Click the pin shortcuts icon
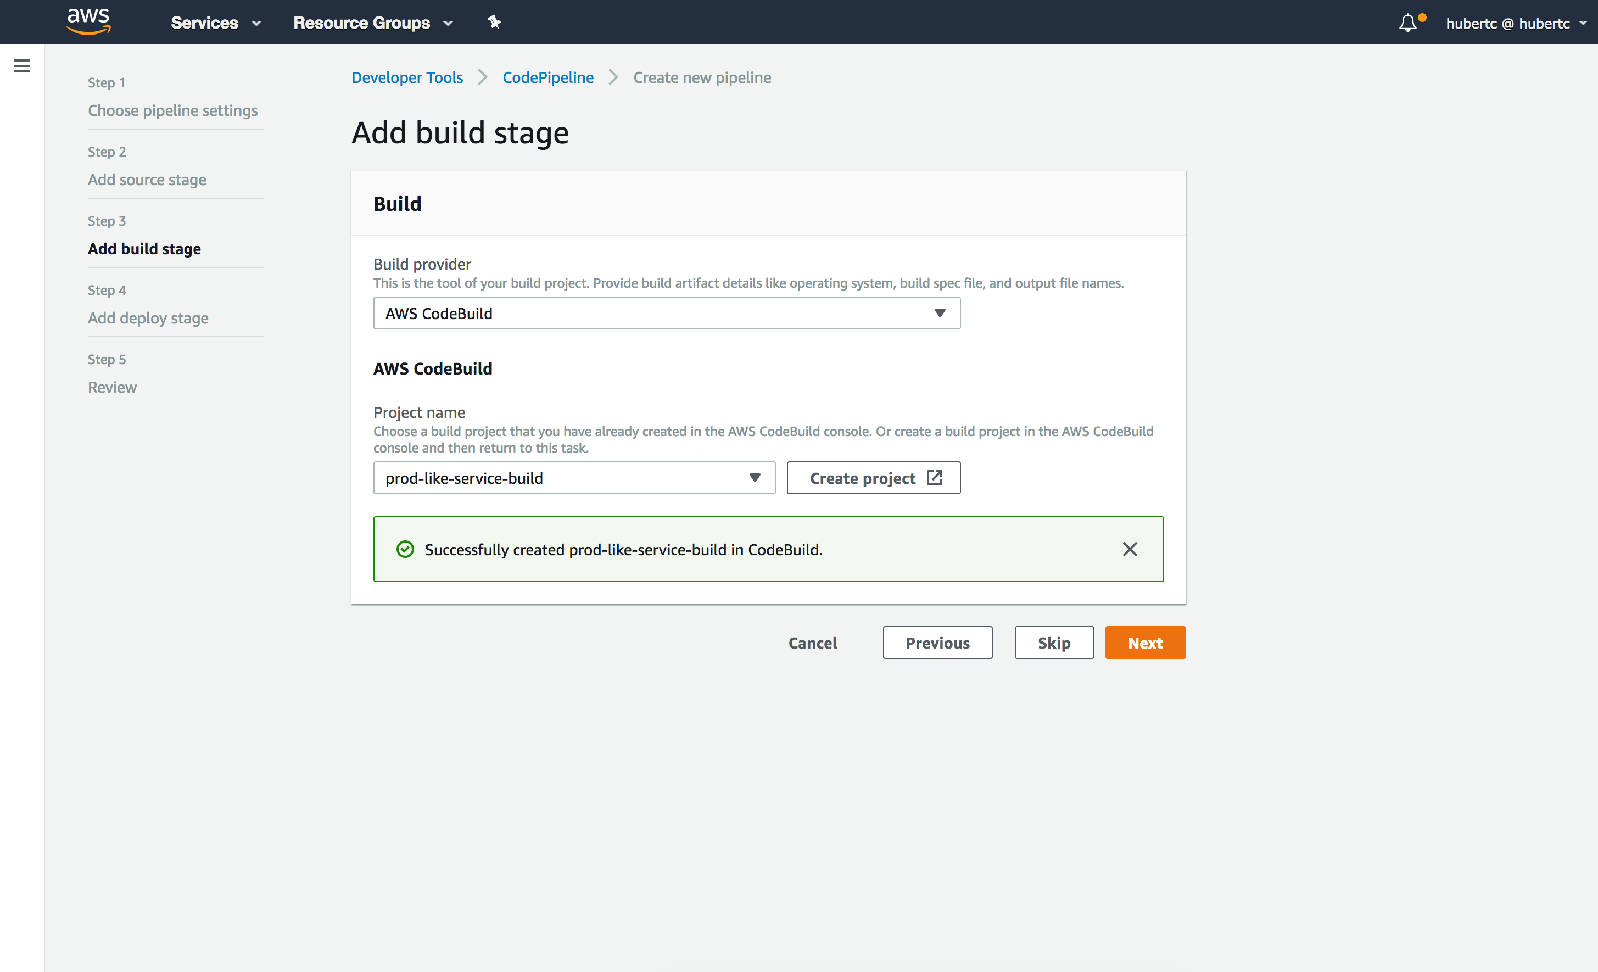 click(x=494, y=23)
